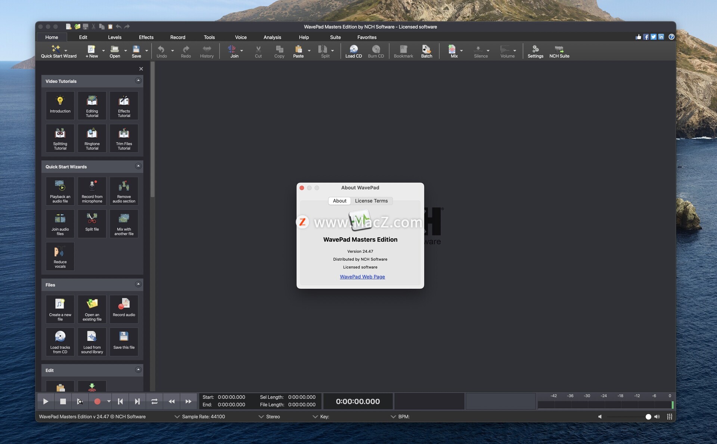Click the Open an existing file tile
Viewport: 717px width, 444px height.
pyautogui.click(x=92, y=309)
